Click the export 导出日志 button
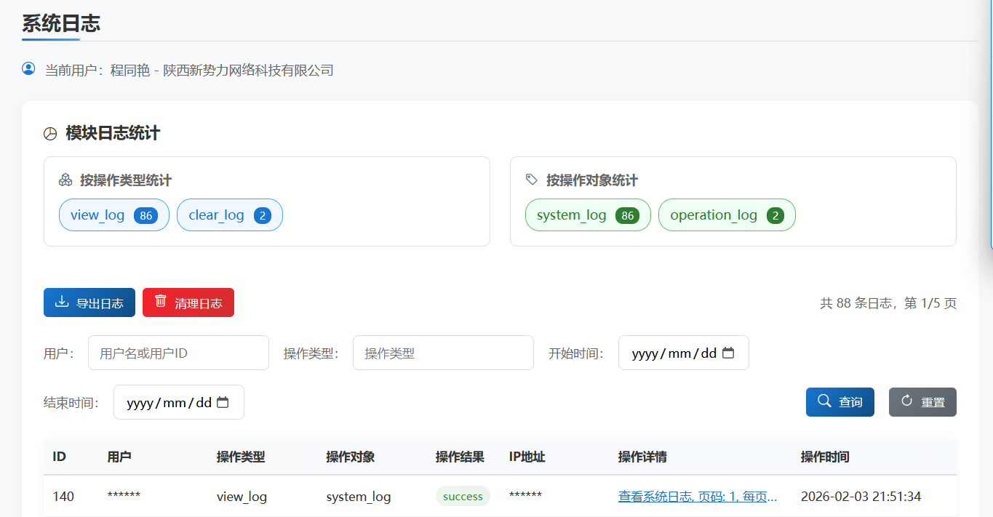The image size is (993, 517). [x=89, y=302]
